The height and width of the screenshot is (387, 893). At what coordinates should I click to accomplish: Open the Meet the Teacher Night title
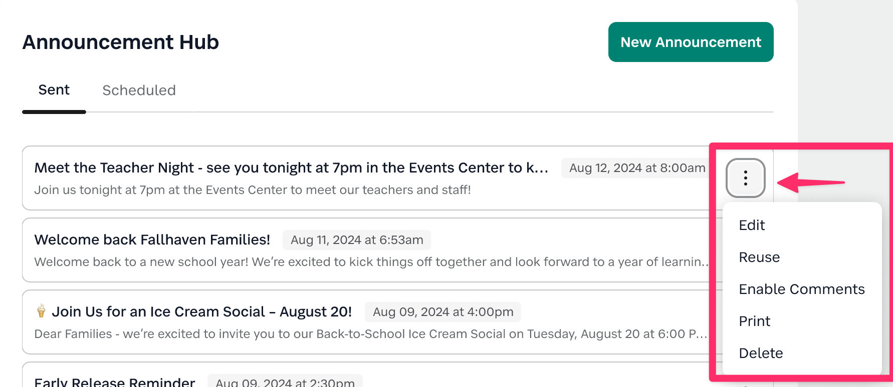[x=291, y=168]
